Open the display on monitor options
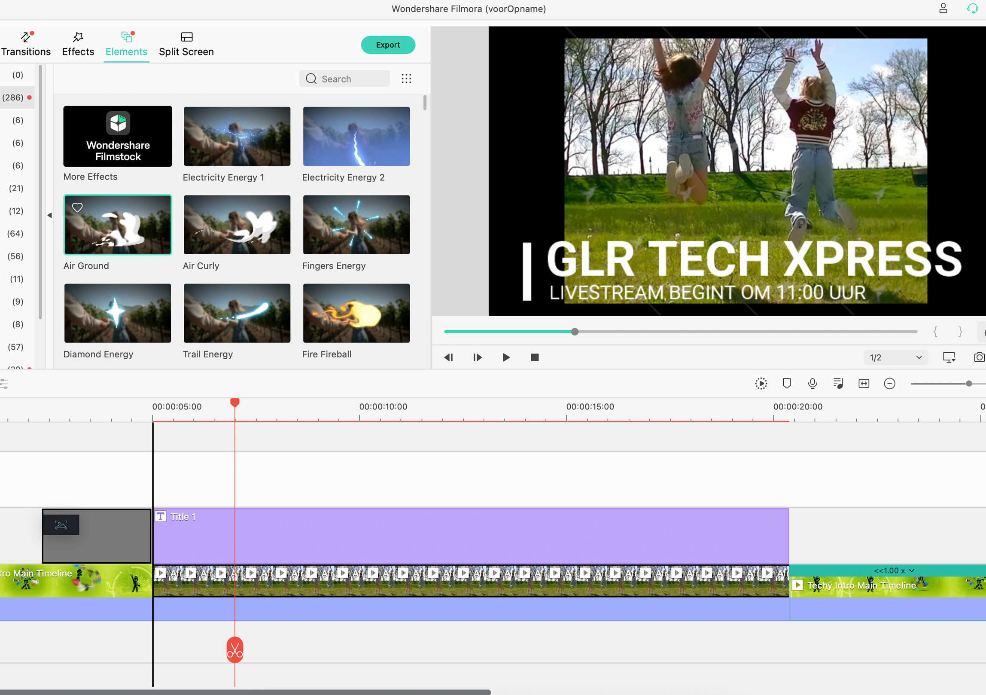Image resolution: width=986 pixels, height=695 pixels. pyautogui.click(x=949, y=357)
